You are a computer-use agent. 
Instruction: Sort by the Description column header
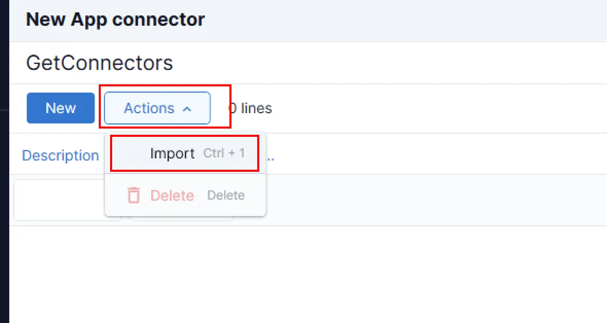pos(60,155)
